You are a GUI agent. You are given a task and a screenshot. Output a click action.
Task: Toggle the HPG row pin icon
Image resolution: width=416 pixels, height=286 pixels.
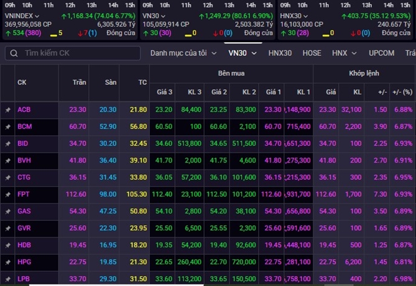(7, 262)
